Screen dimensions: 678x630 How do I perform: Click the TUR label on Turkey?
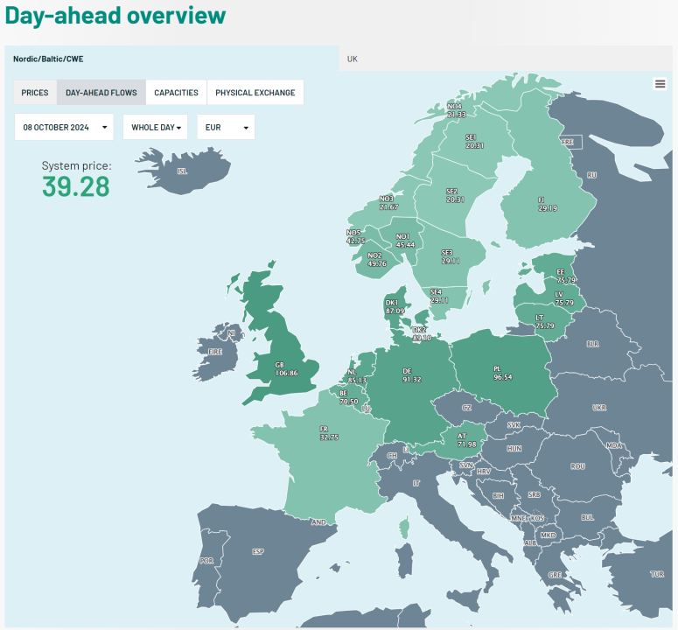pyautogui.click(x=657, y=574)
